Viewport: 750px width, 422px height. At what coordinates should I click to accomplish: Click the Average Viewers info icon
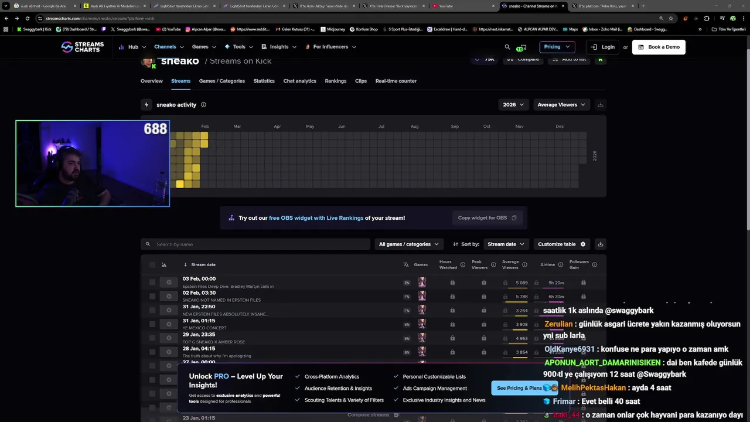click(524, 265)
